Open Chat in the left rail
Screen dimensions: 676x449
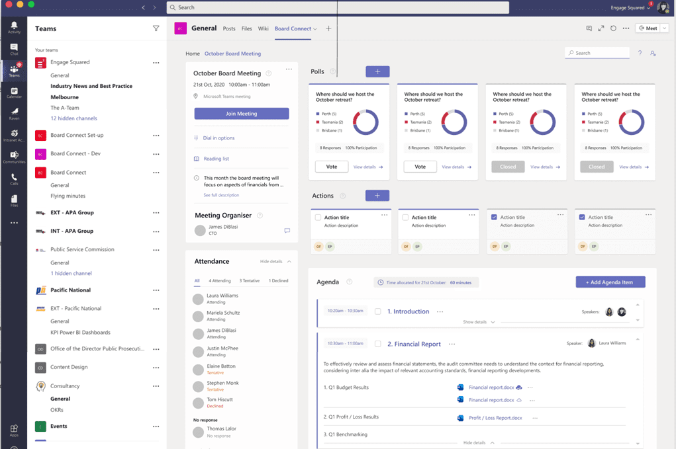point(13,49)
